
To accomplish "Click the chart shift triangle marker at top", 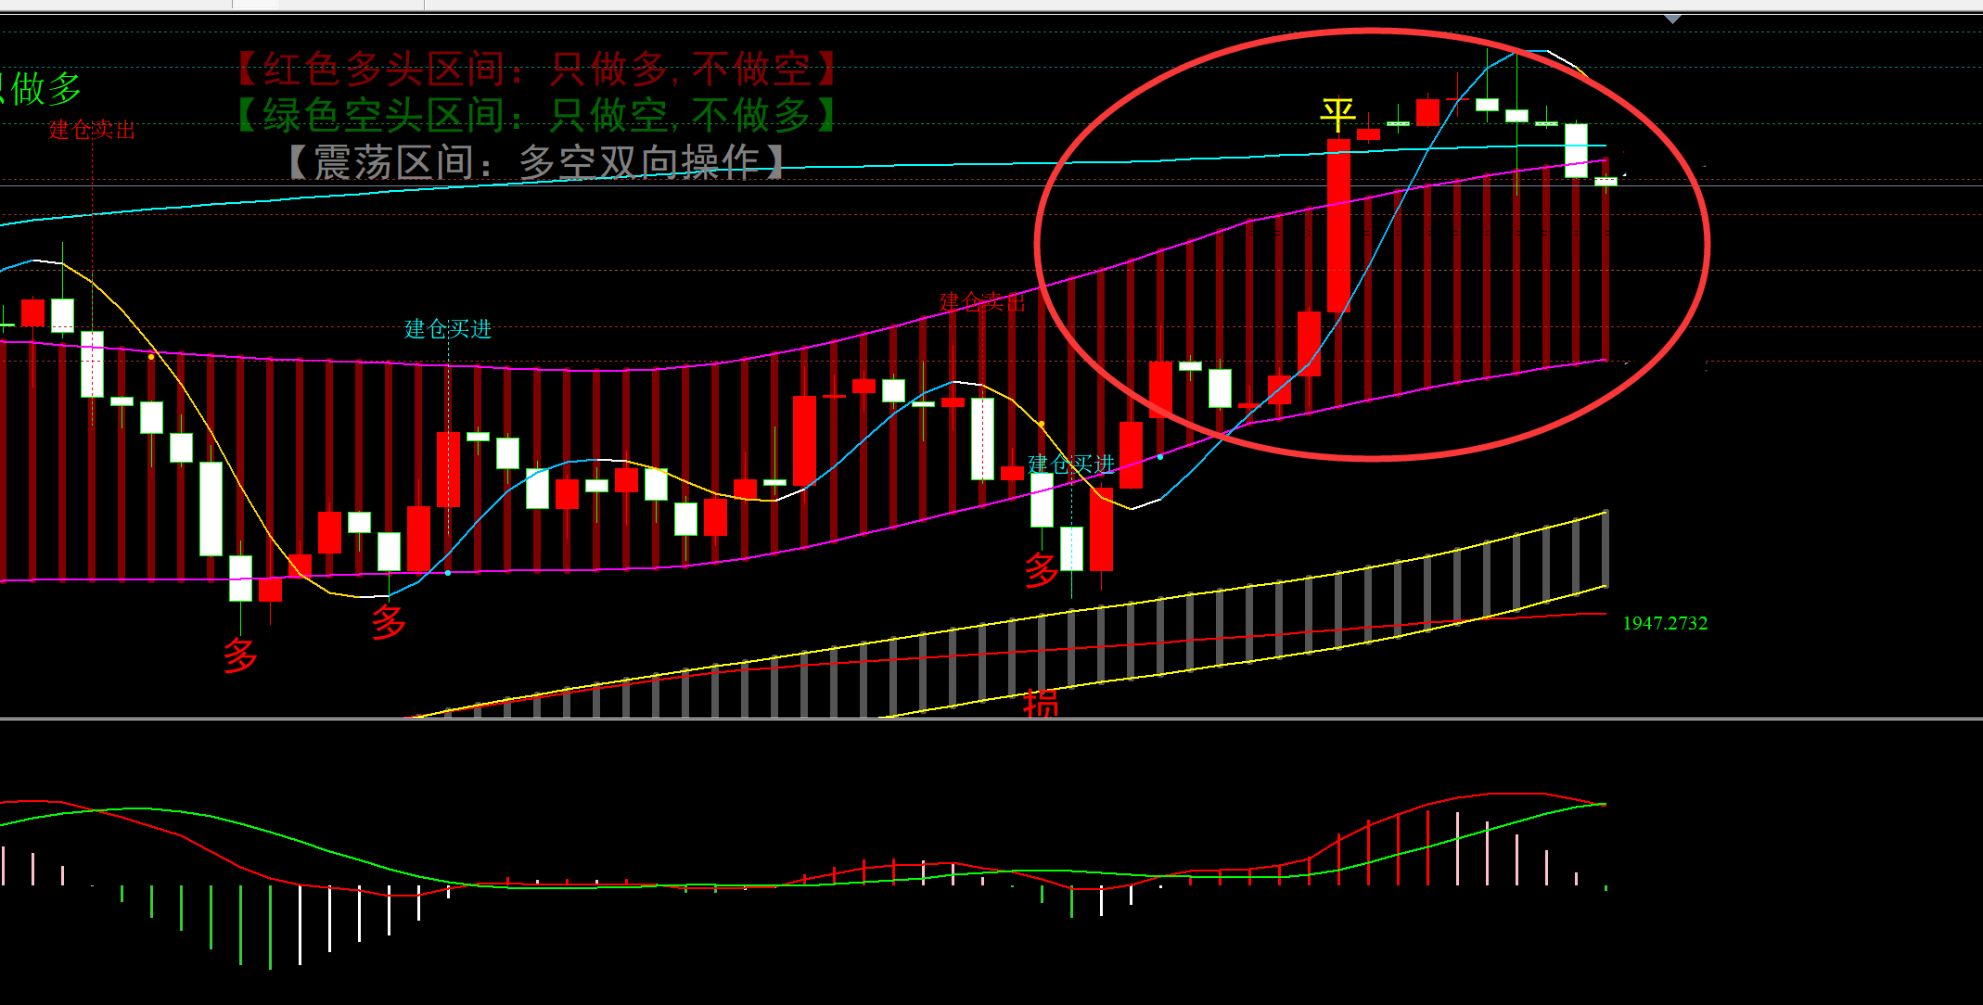I will [x=1672, y=19].
